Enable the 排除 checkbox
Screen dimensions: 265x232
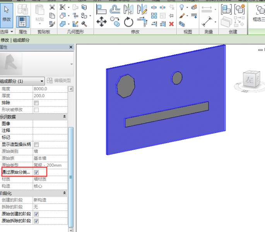[36, 103]
